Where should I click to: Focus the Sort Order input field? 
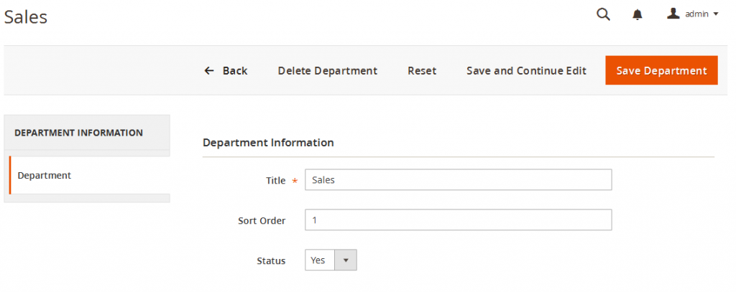coord(458,220)
